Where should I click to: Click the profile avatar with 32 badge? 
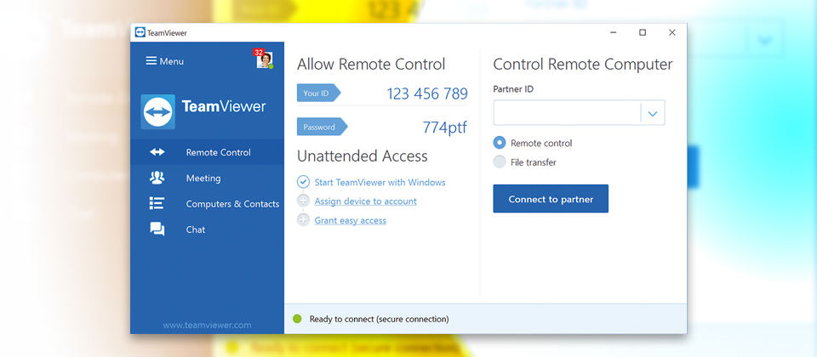[x=264, y=59]
